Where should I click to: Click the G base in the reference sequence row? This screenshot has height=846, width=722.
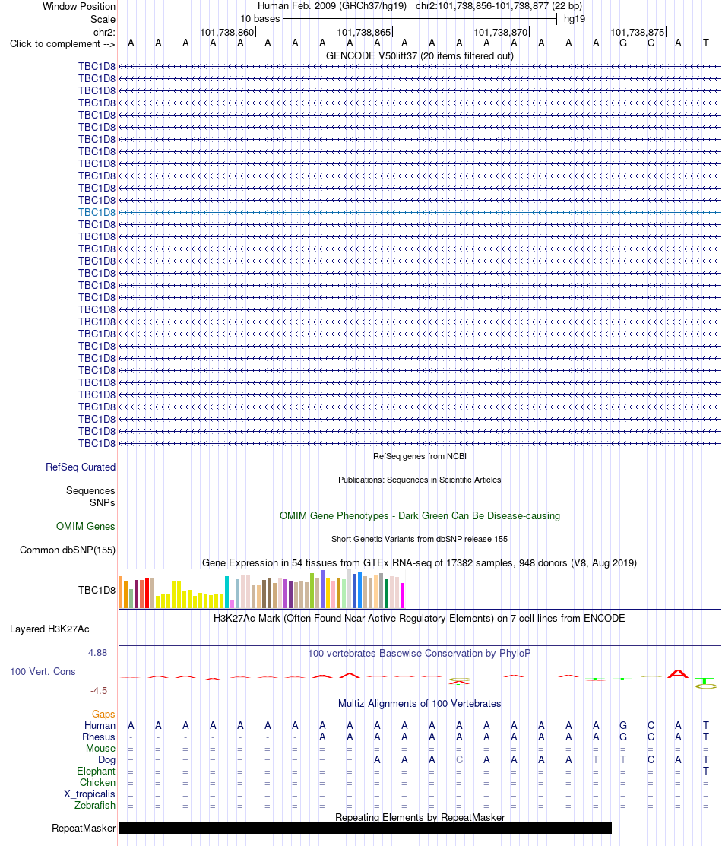[x=623, y=43]
